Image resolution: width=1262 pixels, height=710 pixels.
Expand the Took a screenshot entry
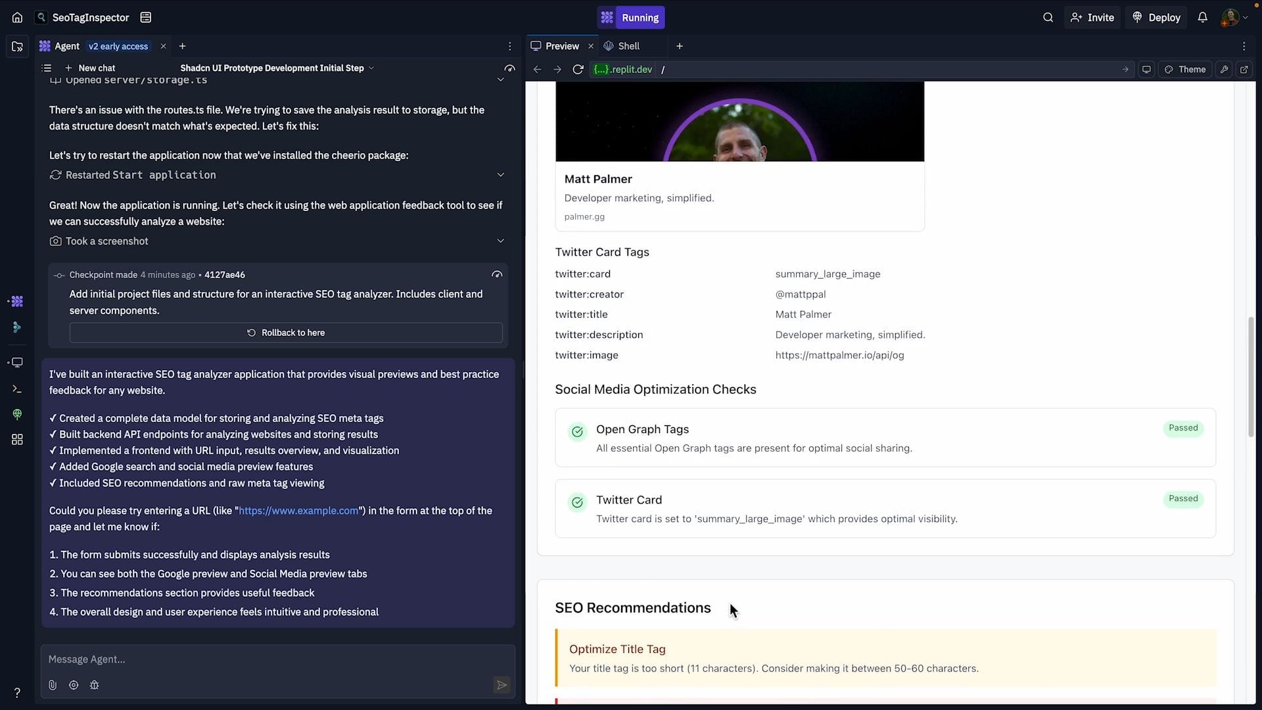[x=500, y=241]
